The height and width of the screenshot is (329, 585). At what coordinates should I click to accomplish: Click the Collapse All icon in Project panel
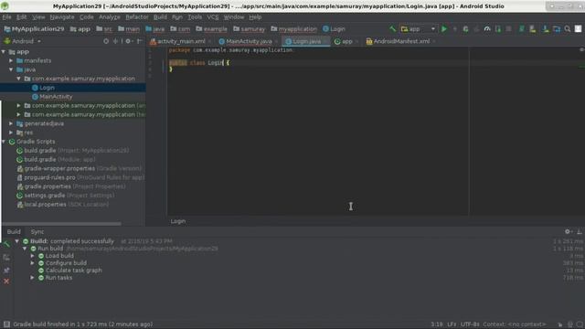(115, 41)
